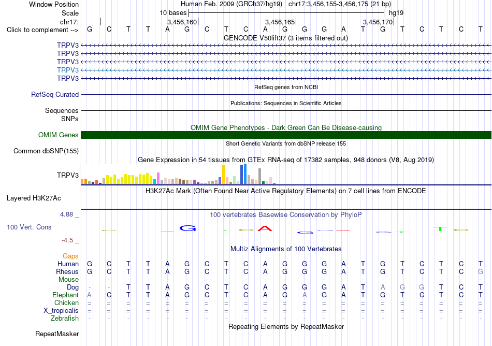This screenshot has height=346, width=492.
Task: Click the red A PhyloP conservation letter
Action: point(265,228)
